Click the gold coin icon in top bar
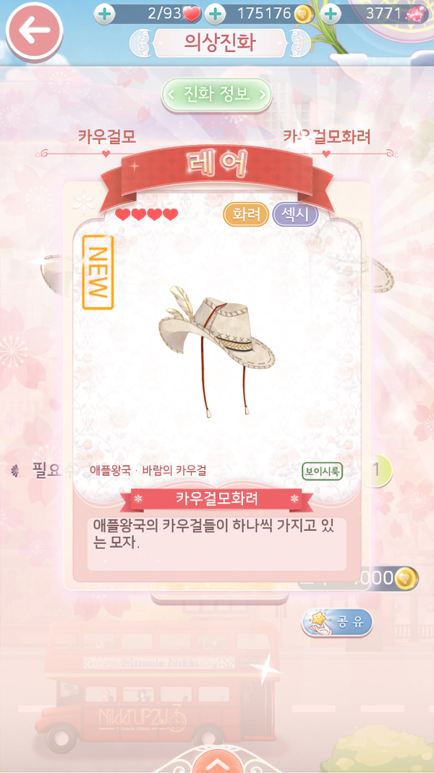Screen dimensions: 434x773 tap(304, 14)
